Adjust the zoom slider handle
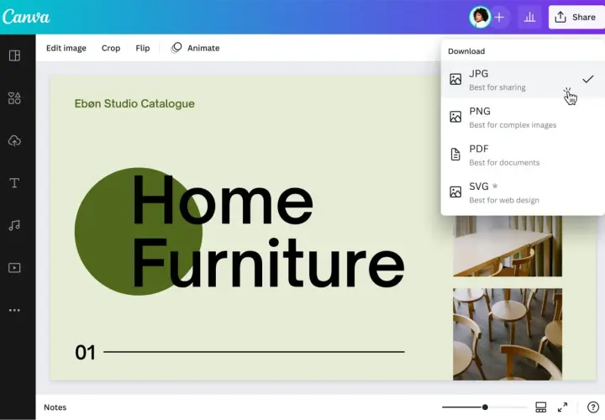 click(x=485, y=407)
